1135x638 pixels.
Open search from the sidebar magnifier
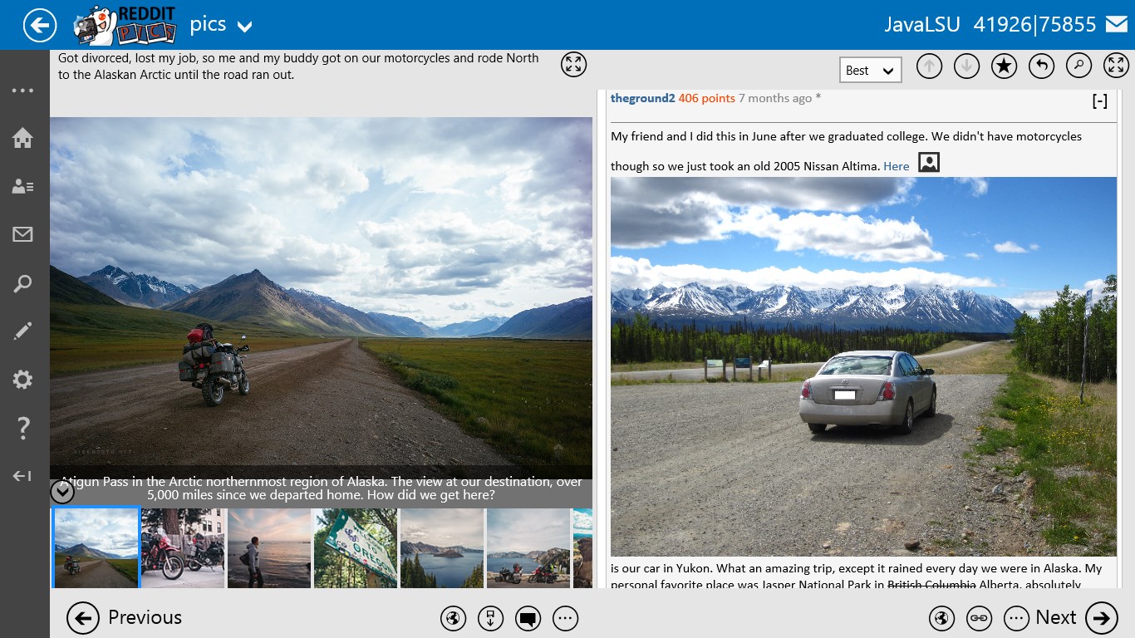[x=22, y=284]
